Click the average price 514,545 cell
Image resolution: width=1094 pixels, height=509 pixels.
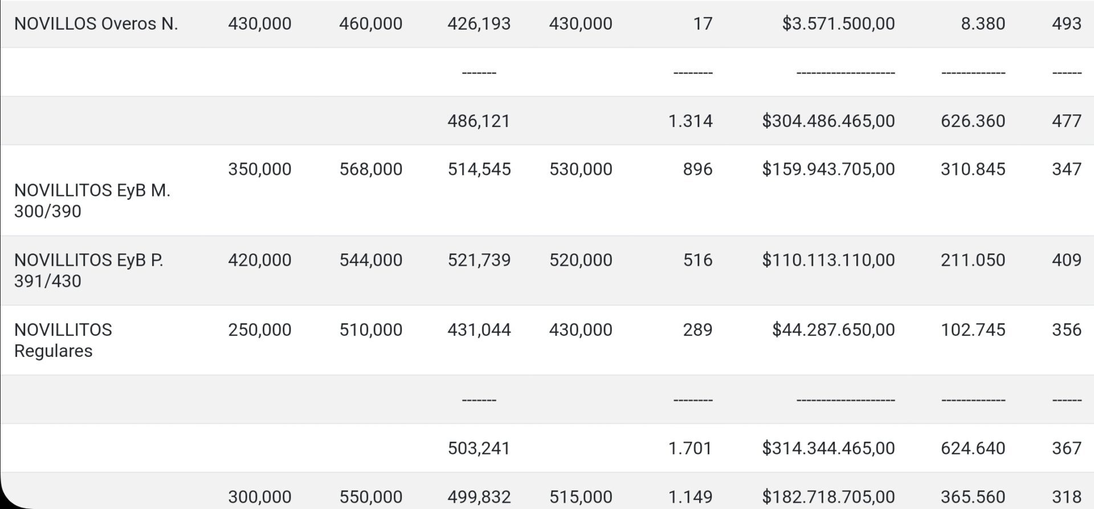click(479, 169)
